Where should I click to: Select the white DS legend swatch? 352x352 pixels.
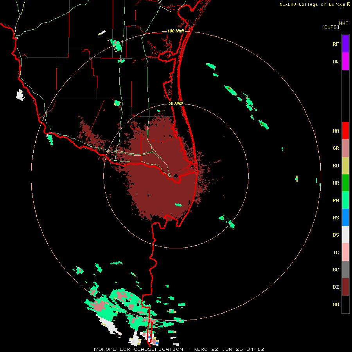tap(345, 235)
